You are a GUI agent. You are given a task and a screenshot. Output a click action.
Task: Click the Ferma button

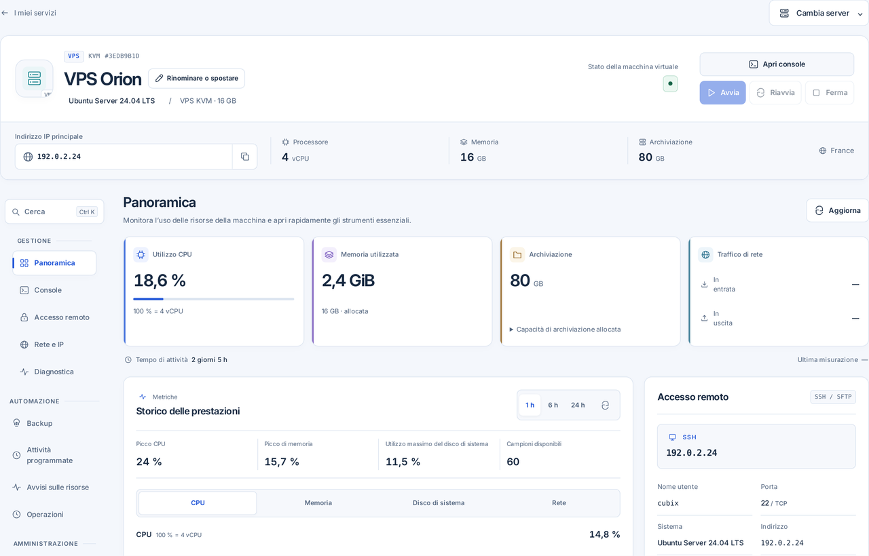(x=830, y=93)
